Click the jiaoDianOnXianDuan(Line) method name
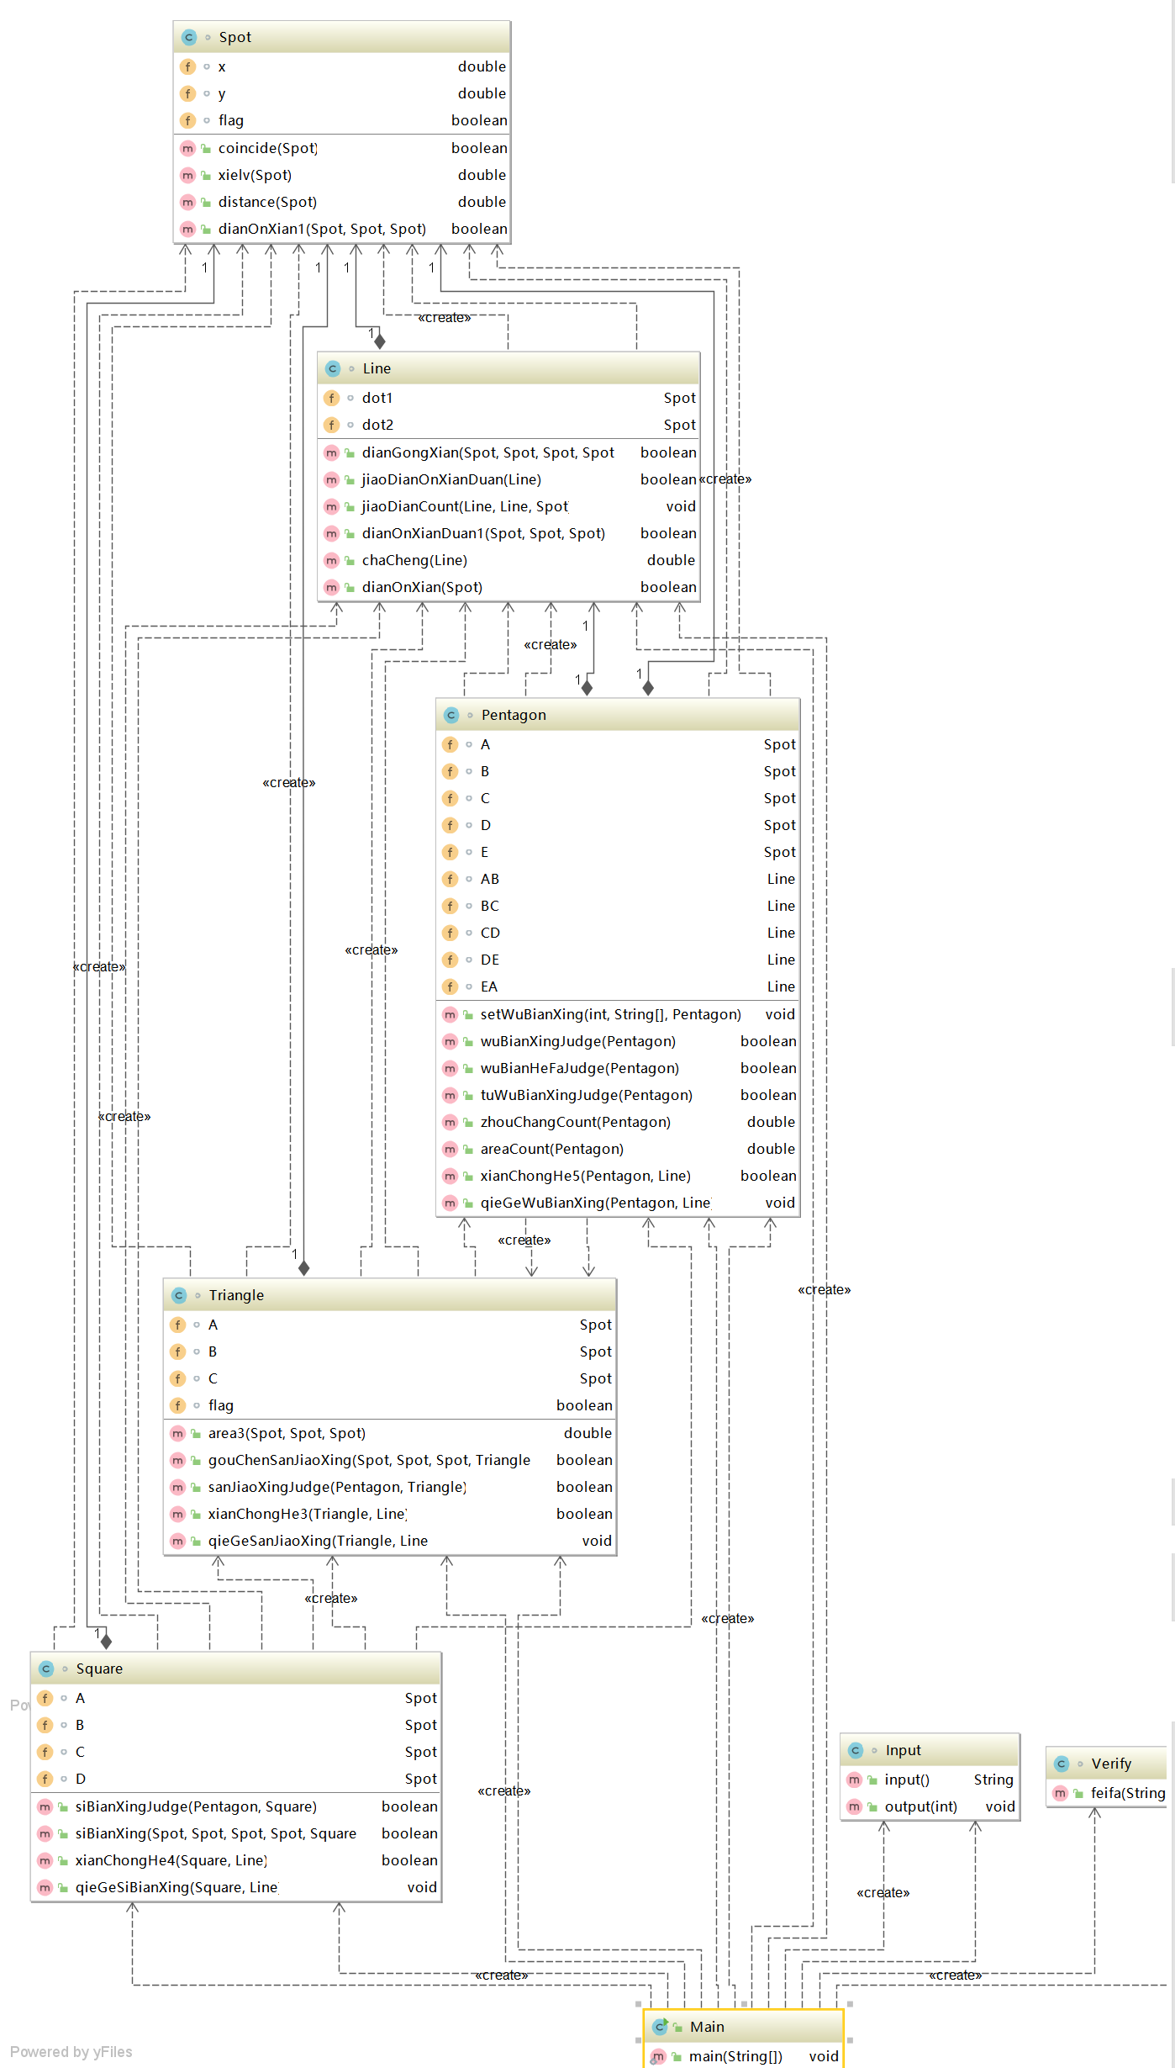The height and width of the screenshot is (2068, 1175). (x=451, y=479)
